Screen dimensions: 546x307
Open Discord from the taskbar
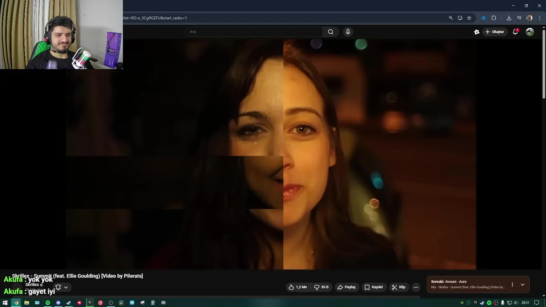tap(58, 303)
